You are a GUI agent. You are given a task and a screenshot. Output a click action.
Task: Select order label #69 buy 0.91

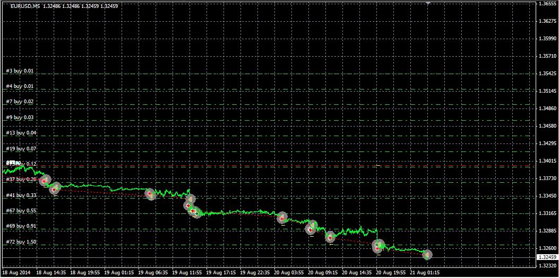point(21,226)
